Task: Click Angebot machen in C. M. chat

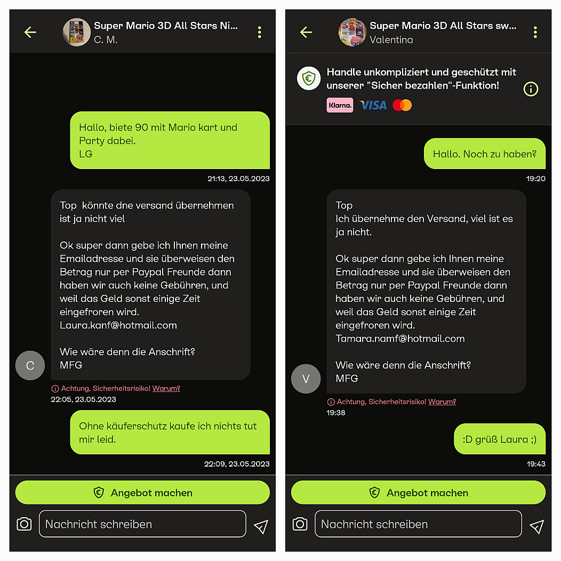Action: [x=142, y=493]
